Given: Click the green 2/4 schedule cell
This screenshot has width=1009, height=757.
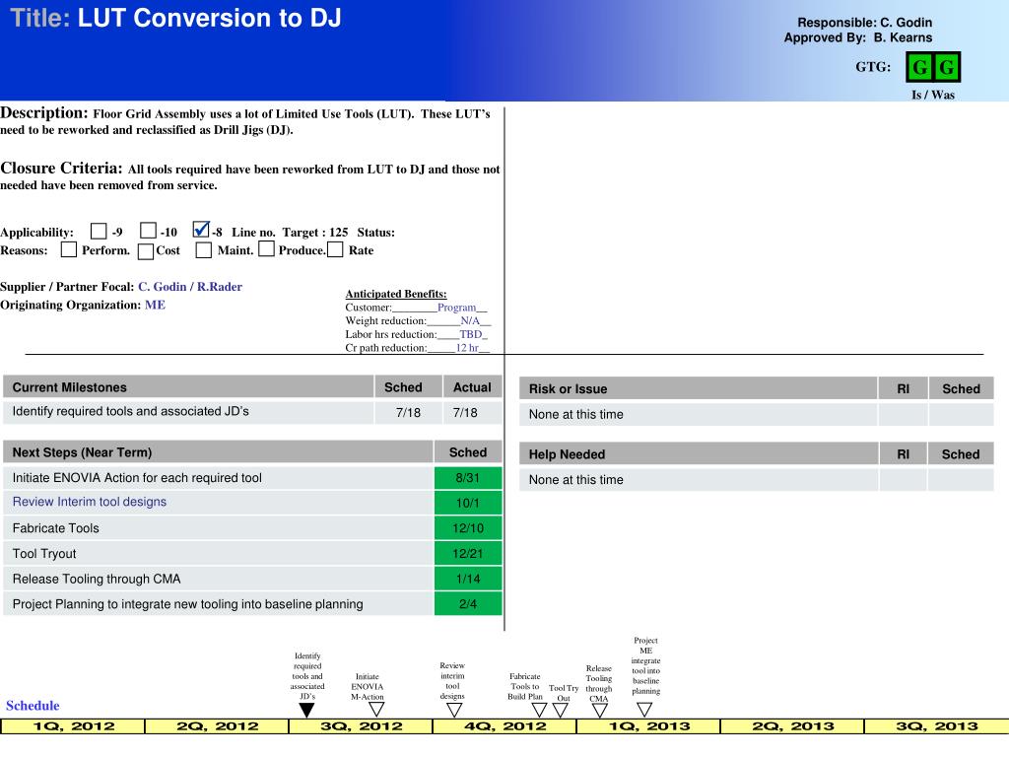Looking at the screenshot, I should coord(468,604).
